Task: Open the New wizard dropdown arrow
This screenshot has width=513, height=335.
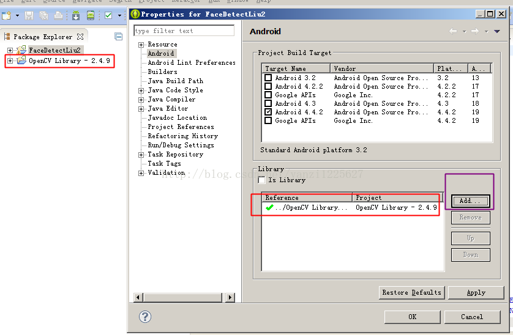Action: tap(17, 15)
